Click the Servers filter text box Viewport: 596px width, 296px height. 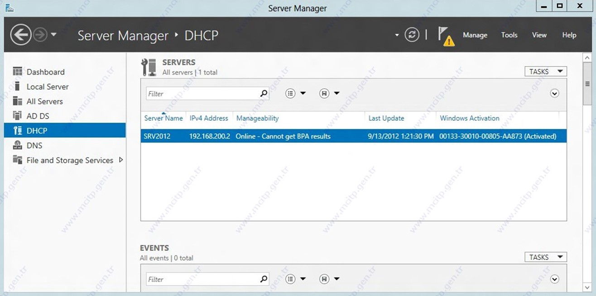pos(202,94)
